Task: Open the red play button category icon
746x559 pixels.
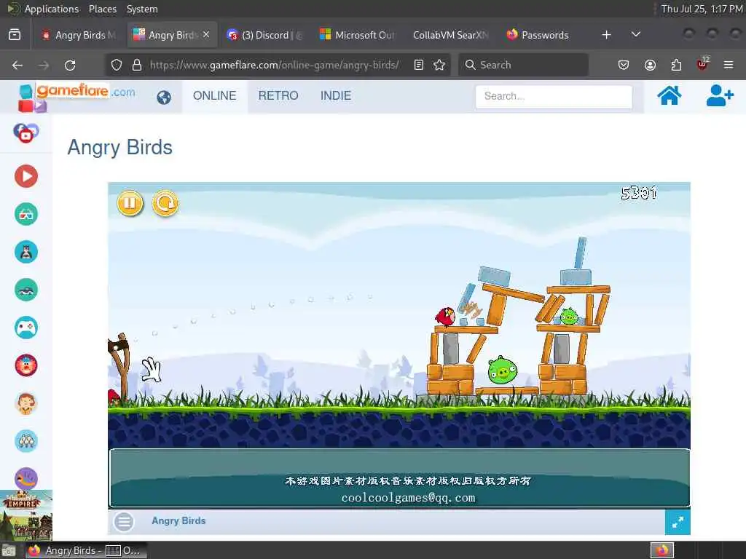Action: [x=26, y=176]
